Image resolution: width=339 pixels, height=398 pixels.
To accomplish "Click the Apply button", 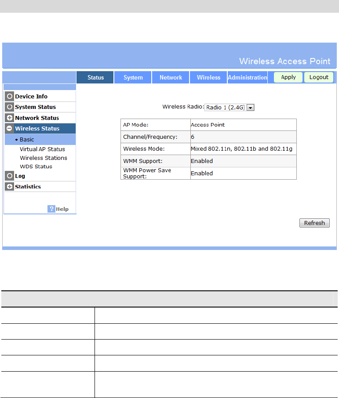I will [288, 77].
